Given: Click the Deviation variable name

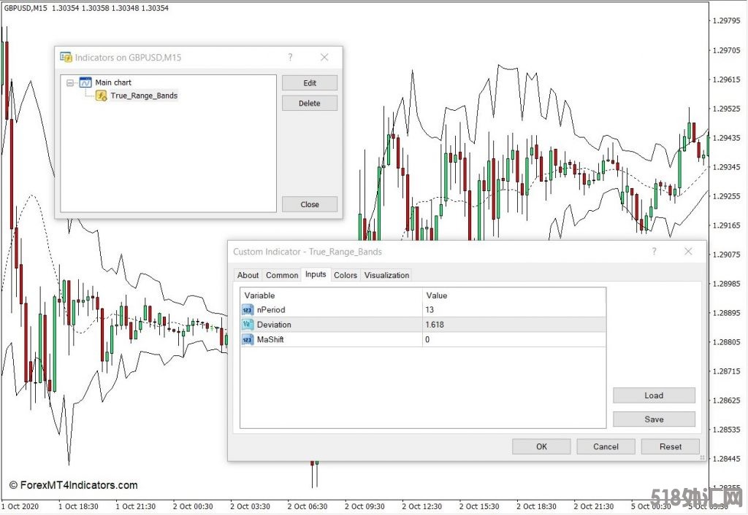Looking at the screenshot, I should tap(274, 325).
